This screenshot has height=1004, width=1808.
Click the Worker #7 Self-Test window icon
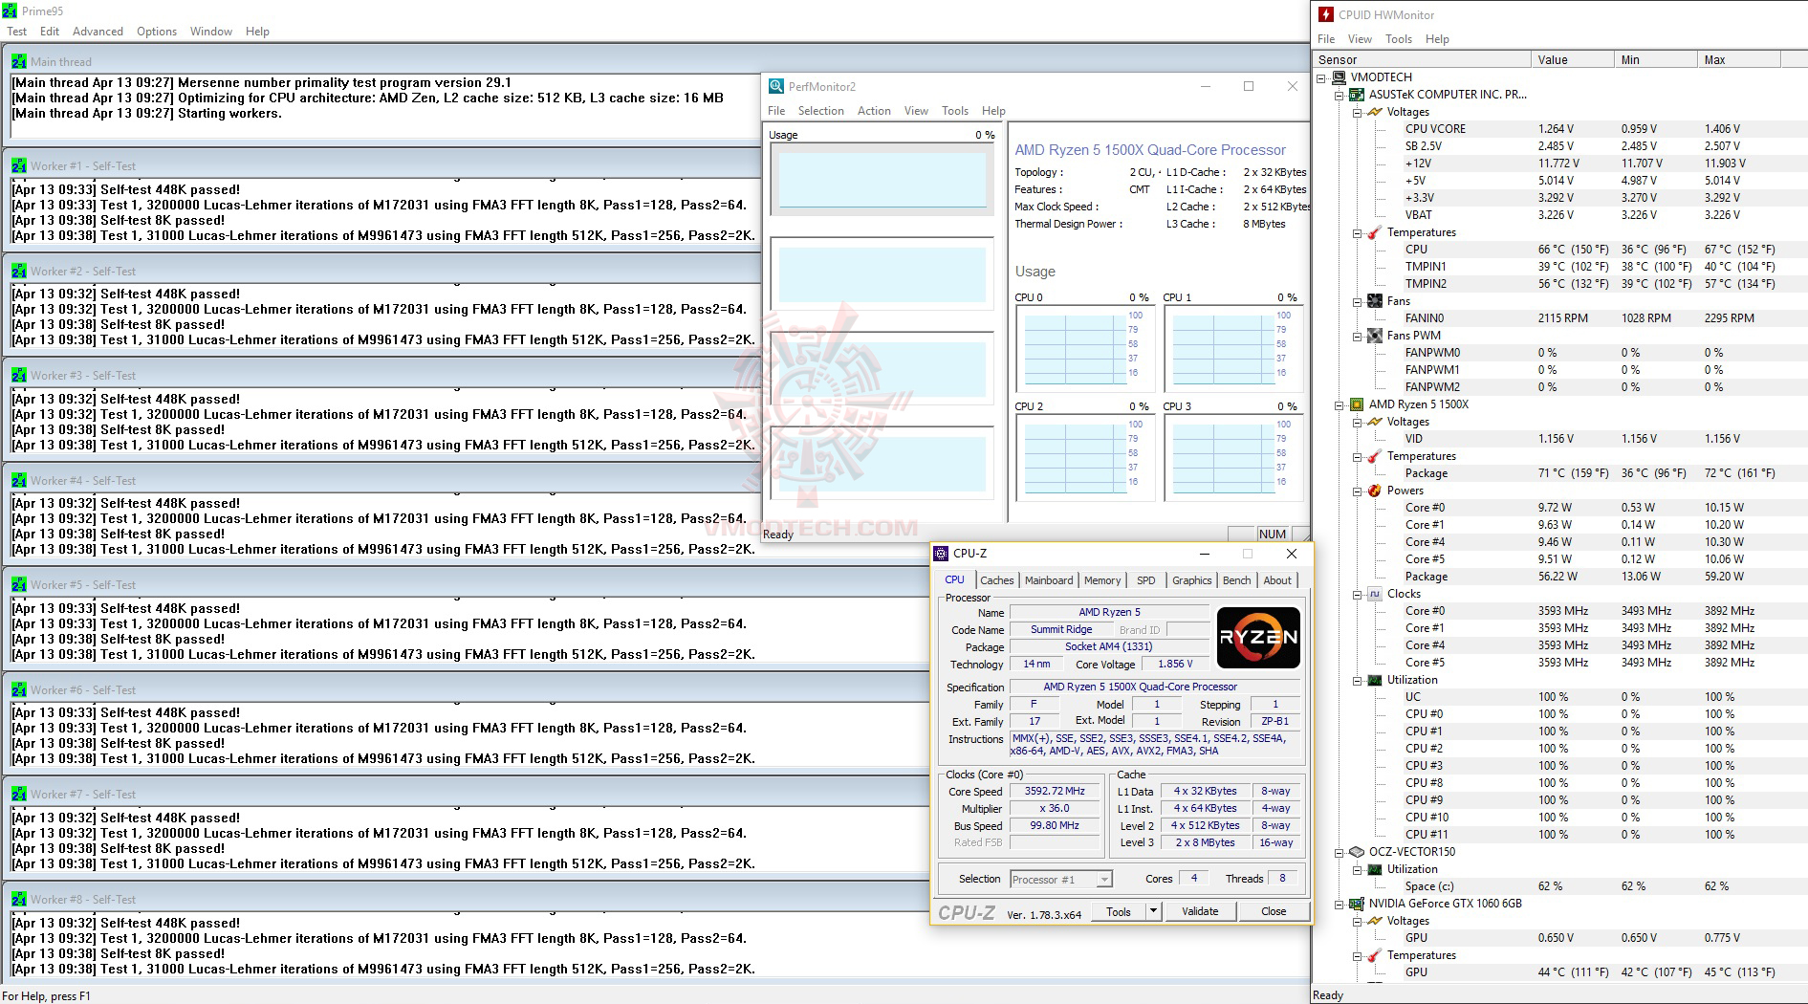(x=19, y=794)
